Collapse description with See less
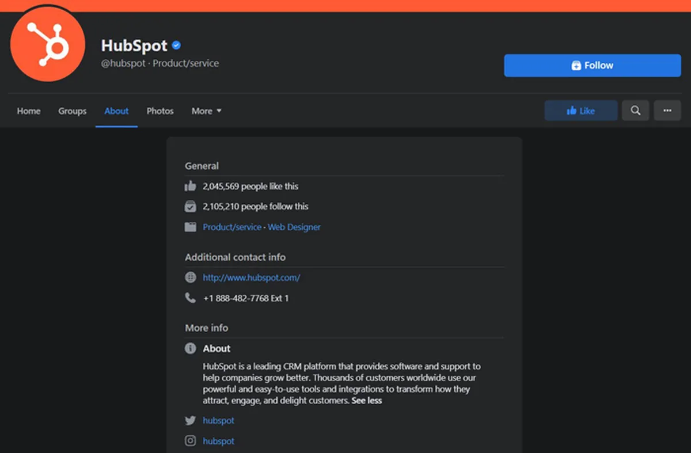 (367, 401)
